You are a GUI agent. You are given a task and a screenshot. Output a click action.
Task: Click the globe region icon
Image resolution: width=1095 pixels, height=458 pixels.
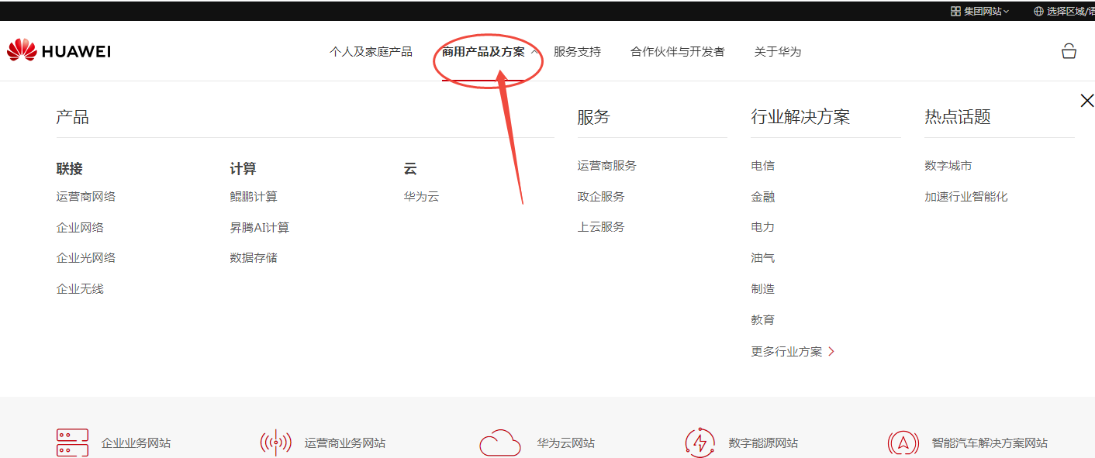1038,11
